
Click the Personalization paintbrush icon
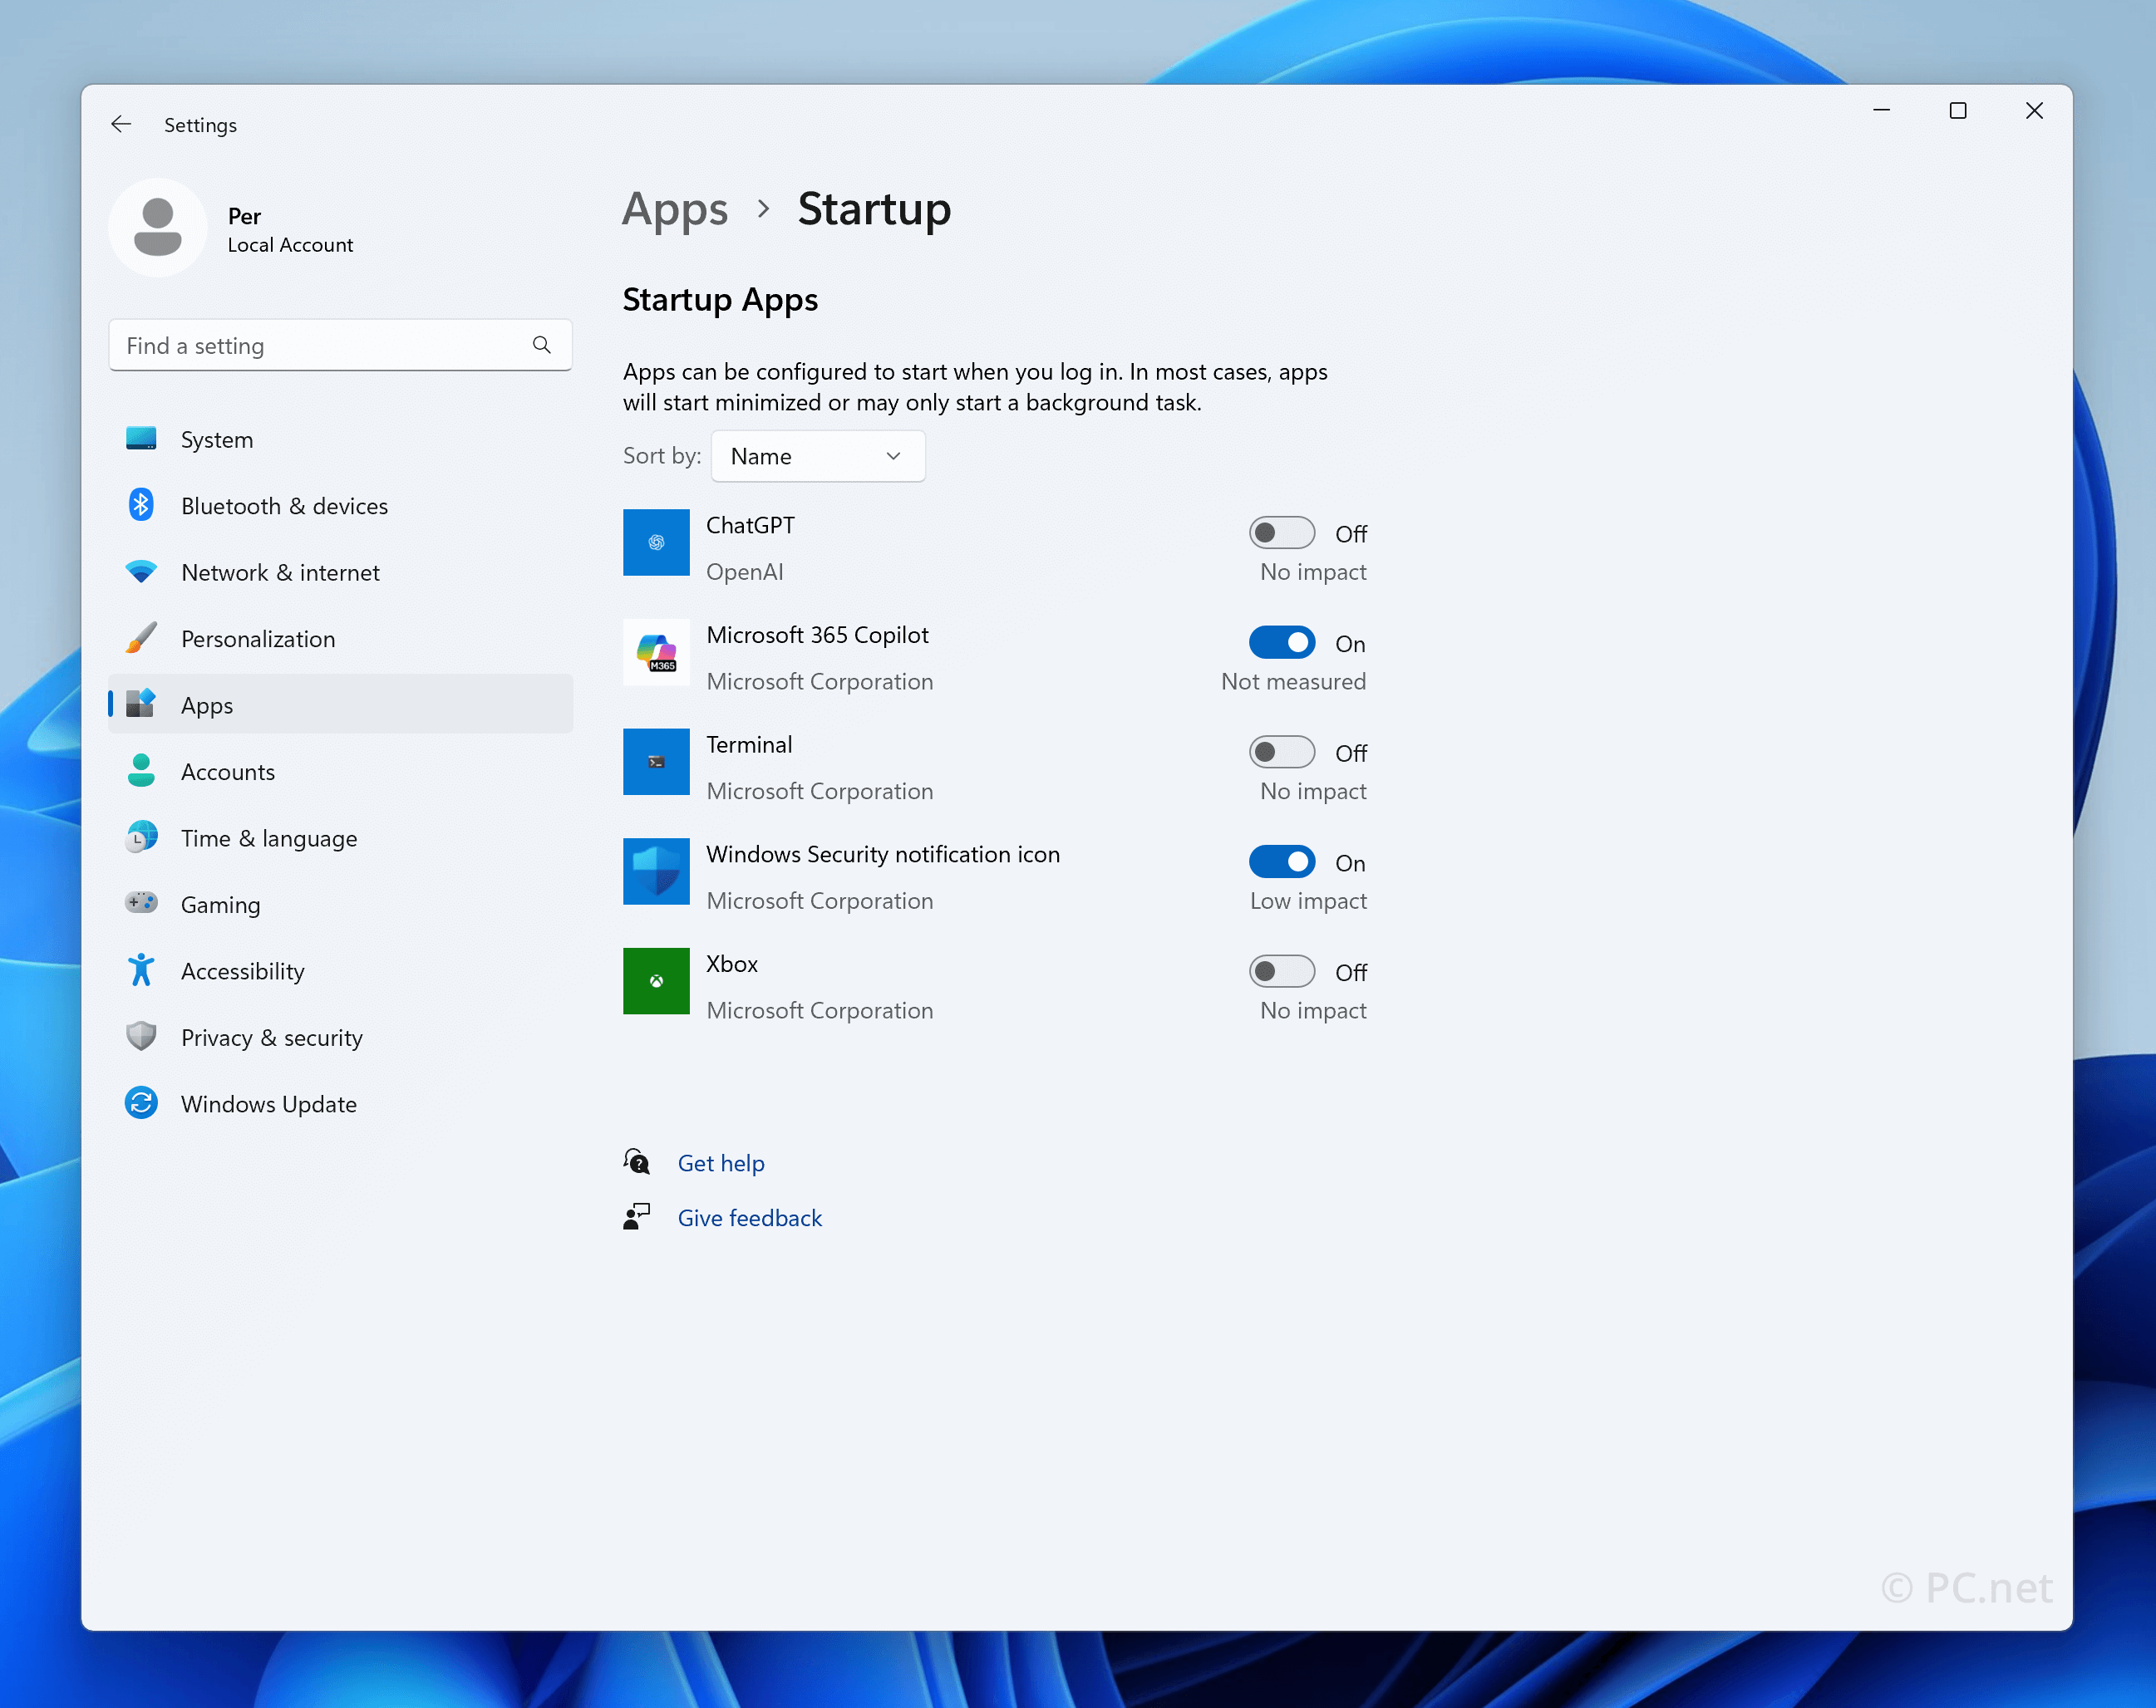click(x=141, y=639)
